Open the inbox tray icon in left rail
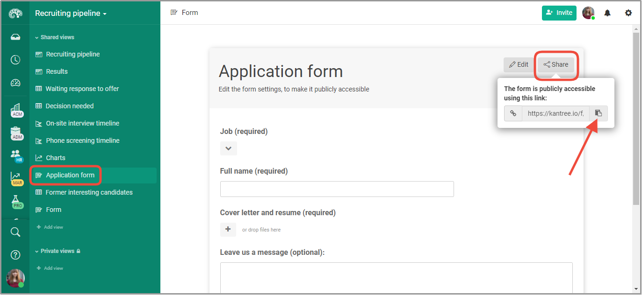 (x=15, y=37)
